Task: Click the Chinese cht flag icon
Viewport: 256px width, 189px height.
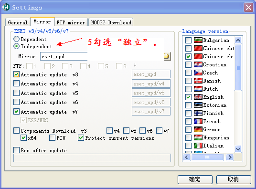Action: click(x=198, y=48)
